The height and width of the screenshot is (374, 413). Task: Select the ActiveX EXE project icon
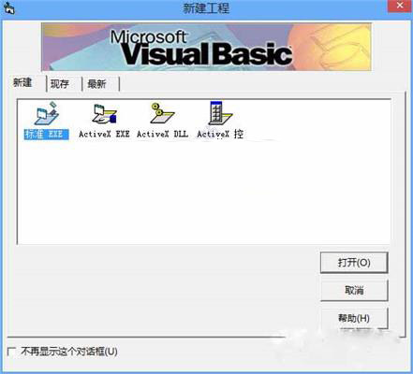[x=104, y=114]
